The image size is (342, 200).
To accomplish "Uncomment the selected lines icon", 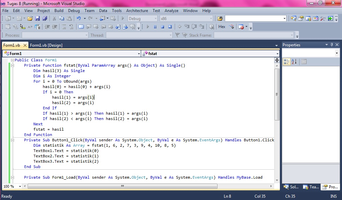I will (x=71, y=27).
